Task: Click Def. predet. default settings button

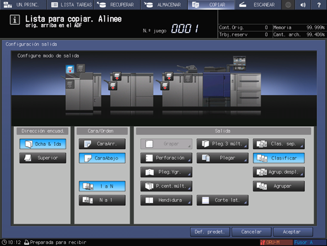Action: click(210, 232)
